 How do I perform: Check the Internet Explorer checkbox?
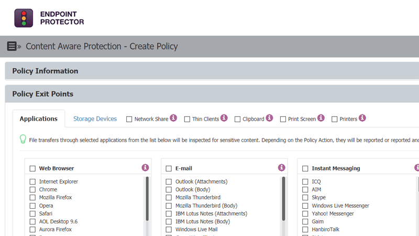click(x=32, y=181)
